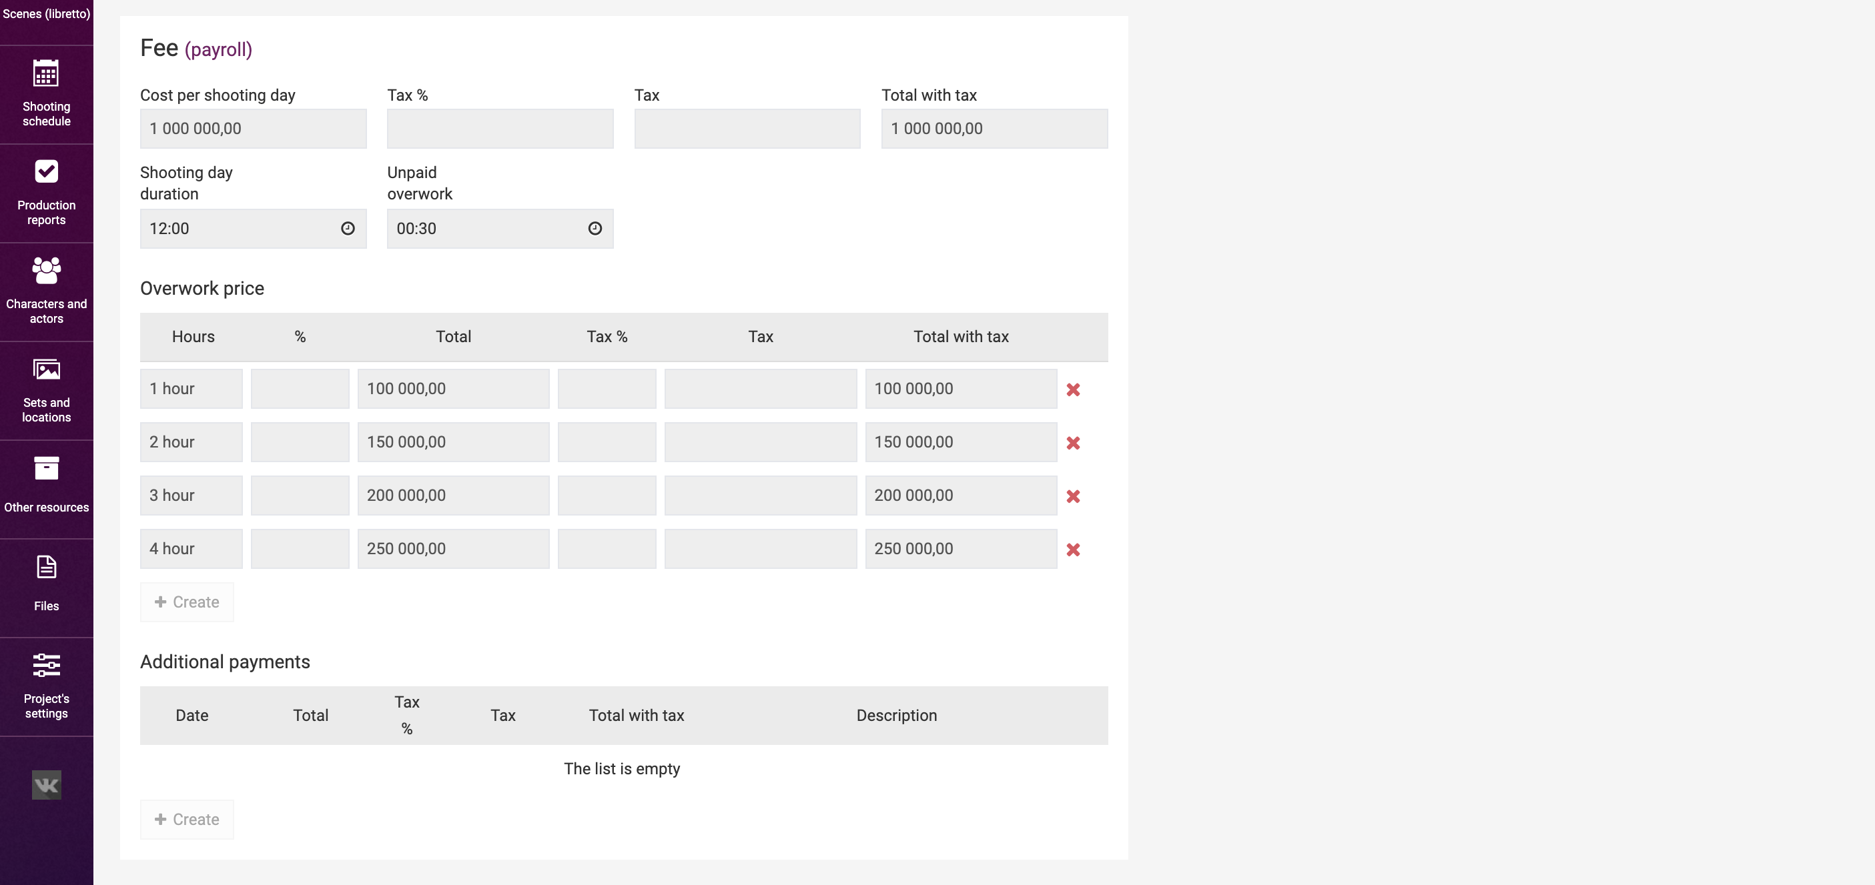Screen dimensions: 1875x885
Task: Click the VK social network icon
Action: pos(46,784)
